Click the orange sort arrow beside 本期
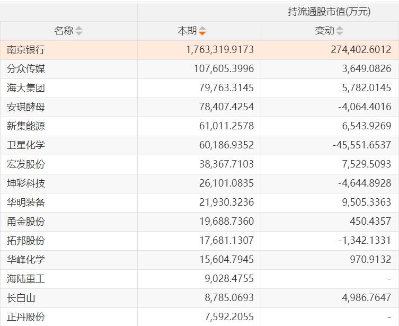399x326 pixels. (x=202, y=31)
